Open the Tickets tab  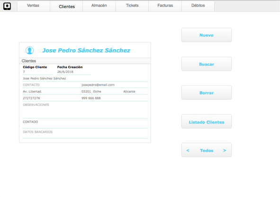(132, 6)
